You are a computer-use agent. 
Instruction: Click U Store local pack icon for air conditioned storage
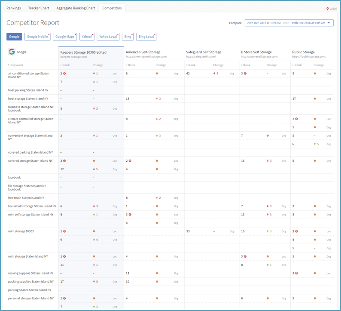click(245, 74)
